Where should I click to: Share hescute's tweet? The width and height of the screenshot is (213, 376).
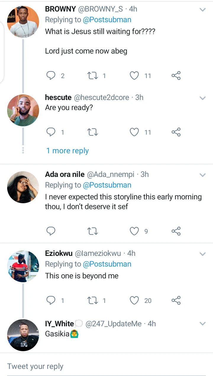point(176,132)
